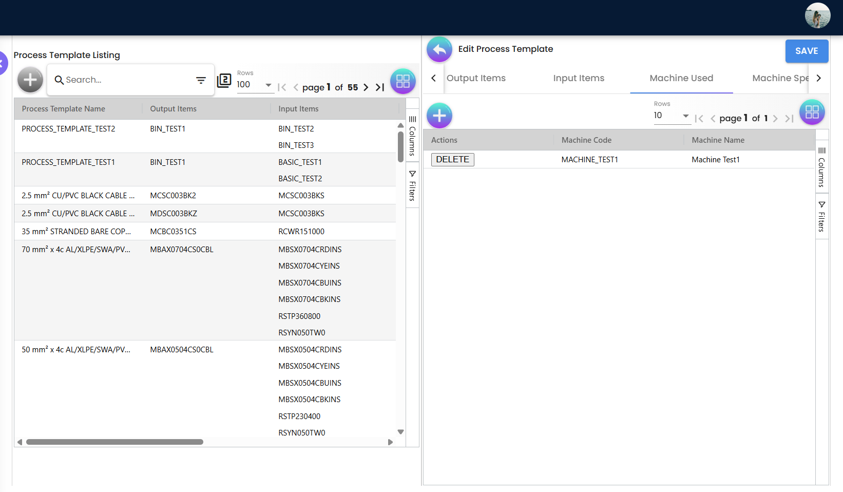843x492 pixels.
Task: Toggle Columns panel in Machine Used grid
Action: 821,167
